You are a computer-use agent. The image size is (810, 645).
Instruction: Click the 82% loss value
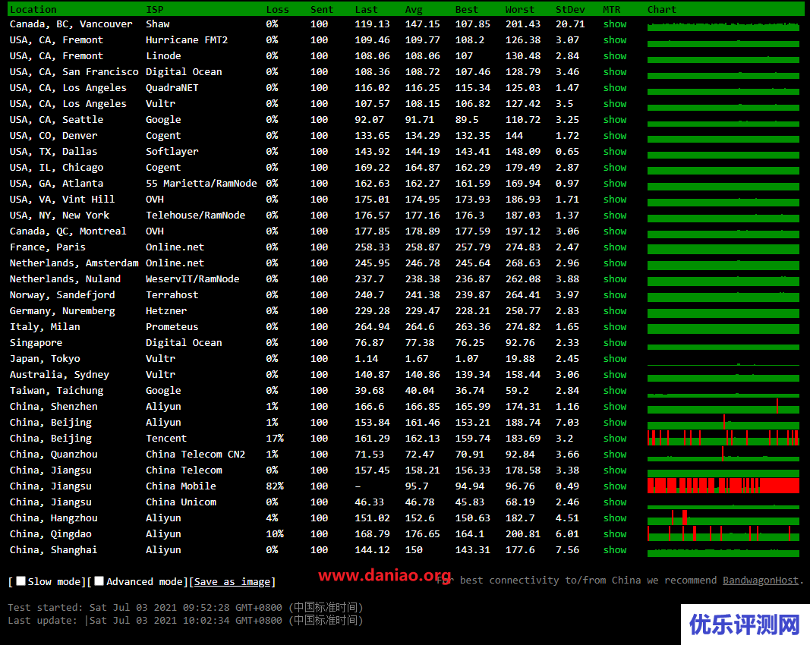click(x=275, y=486)
